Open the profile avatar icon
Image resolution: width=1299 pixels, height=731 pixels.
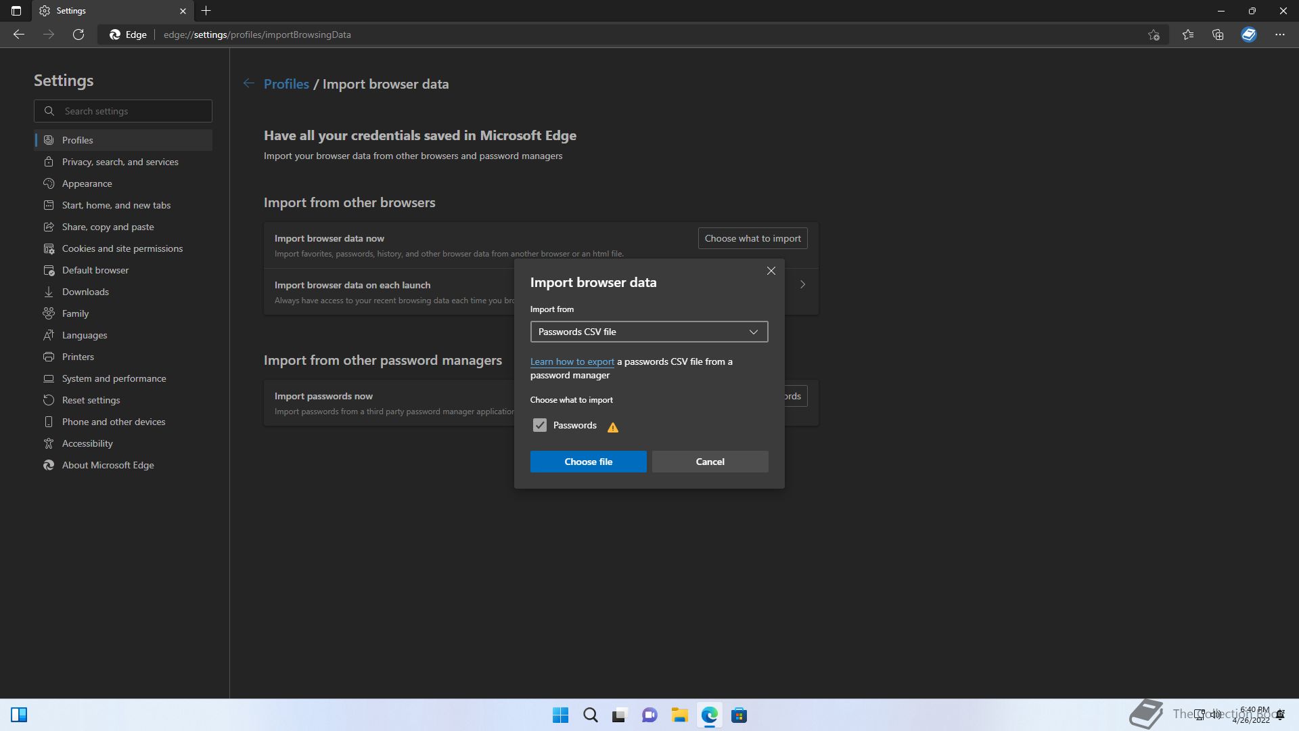[x=1249, y=35]
